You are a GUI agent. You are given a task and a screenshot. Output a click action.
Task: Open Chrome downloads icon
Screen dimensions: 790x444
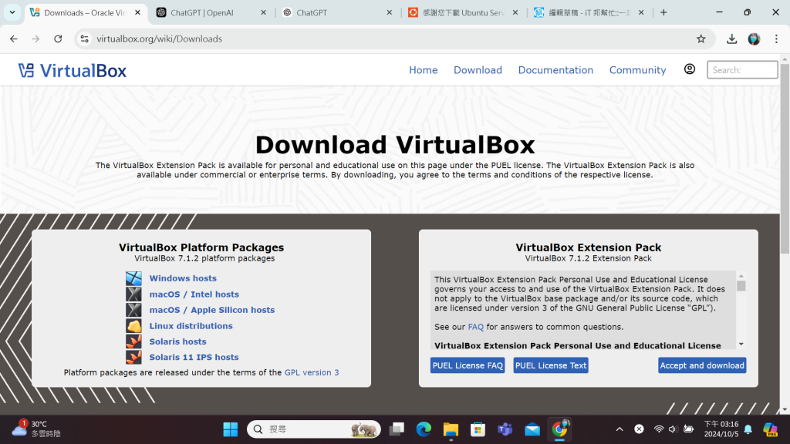[x=731, y=39]
